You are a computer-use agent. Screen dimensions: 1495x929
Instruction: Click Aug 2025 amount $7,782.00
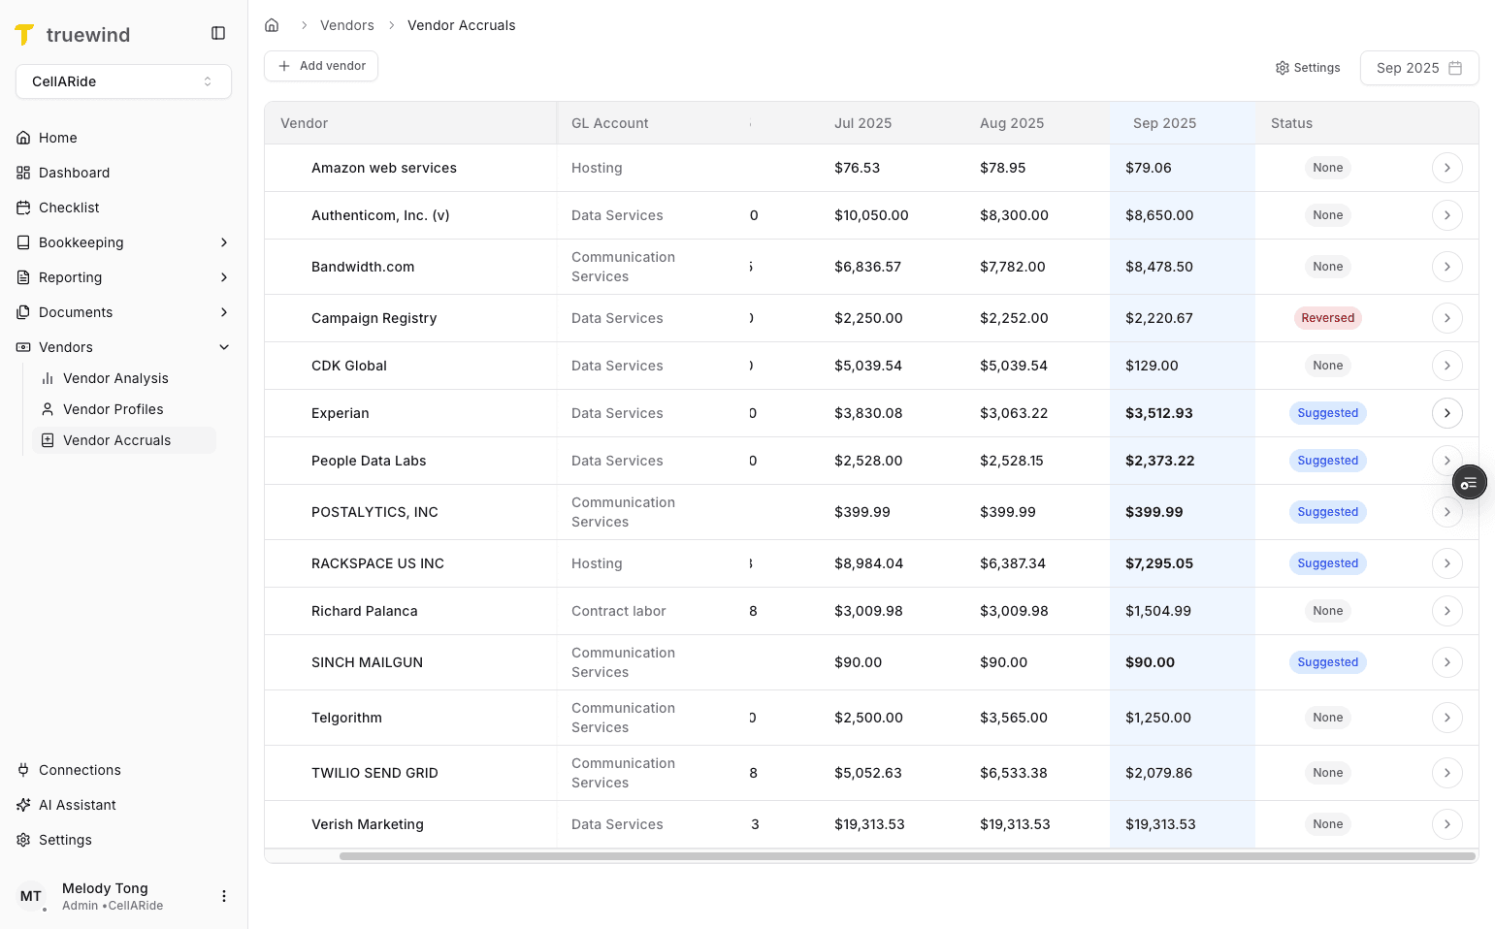pyautogui.click(x=1013, y=267)
